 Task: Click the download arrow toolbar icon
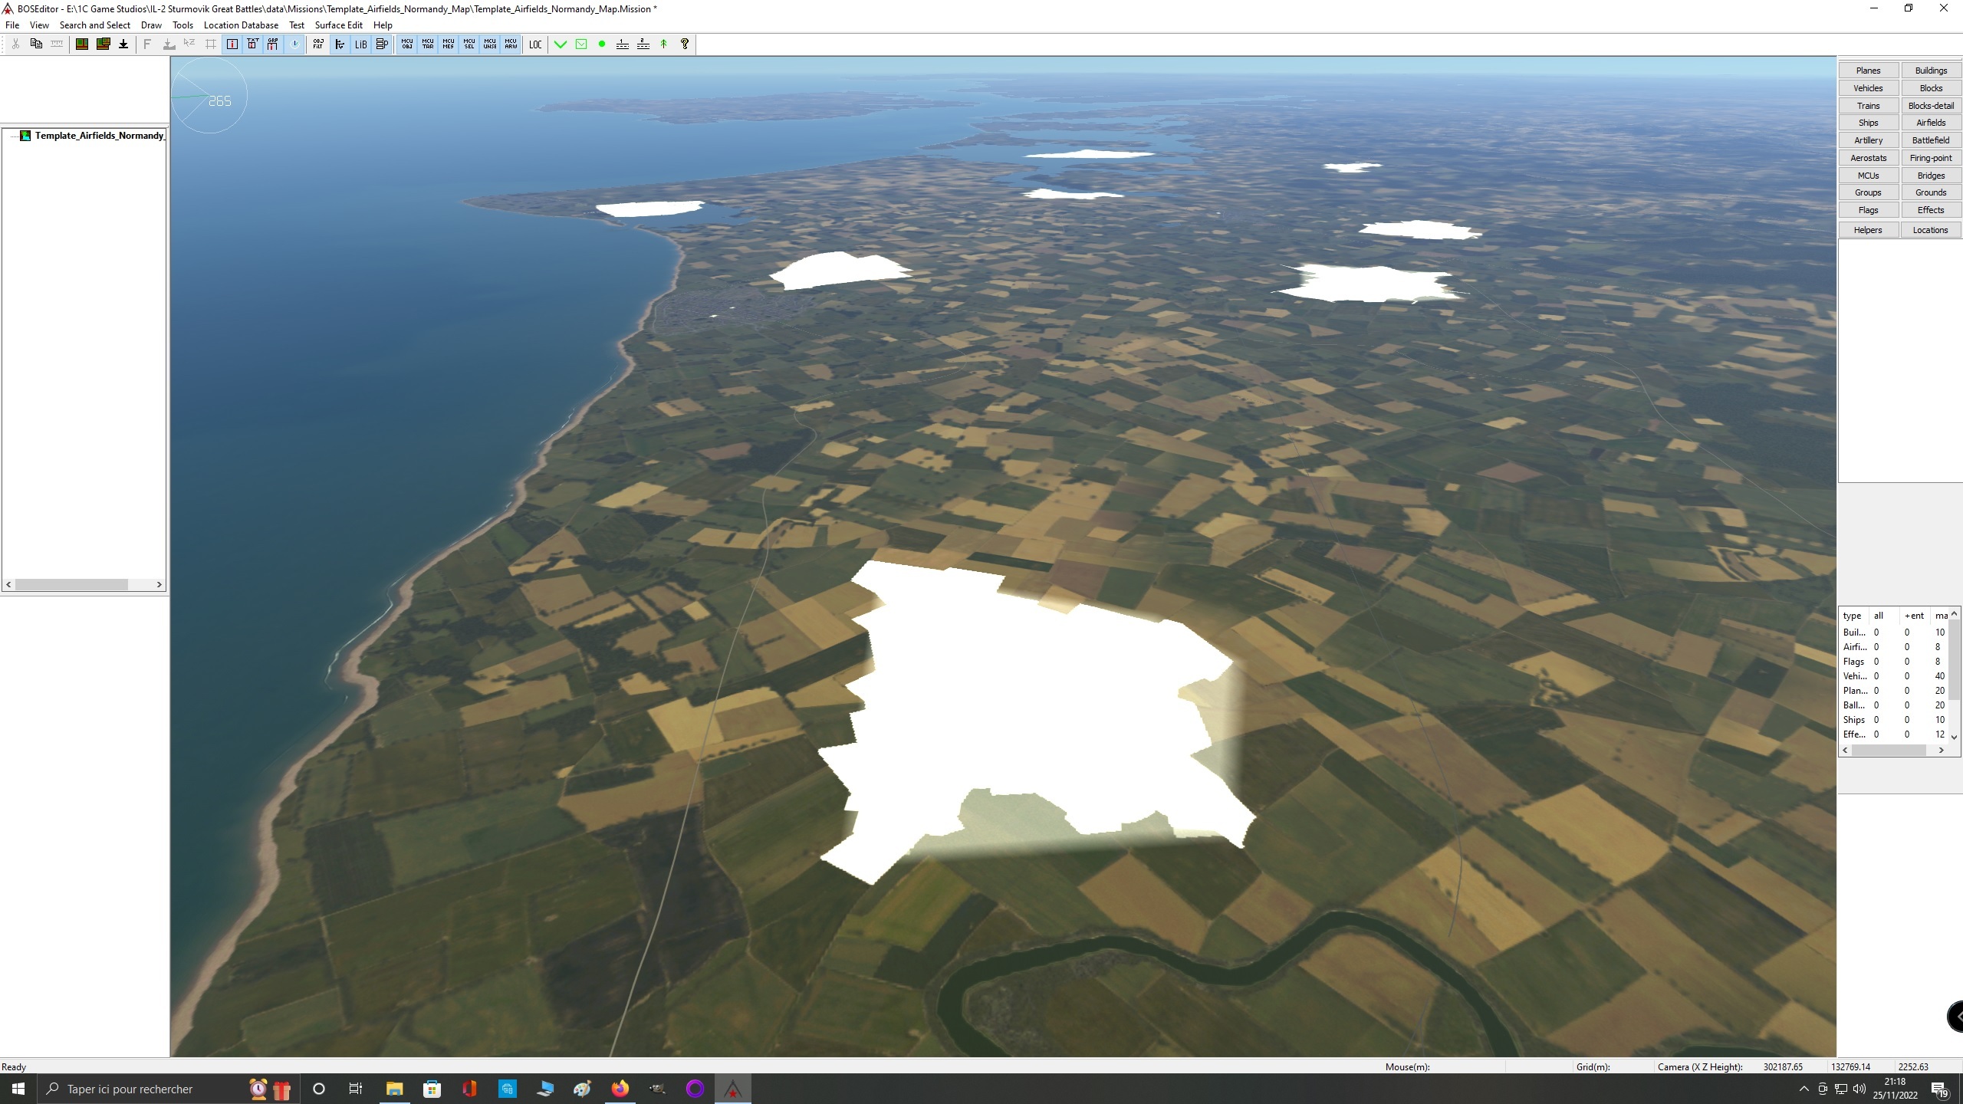tap(123, 44)
